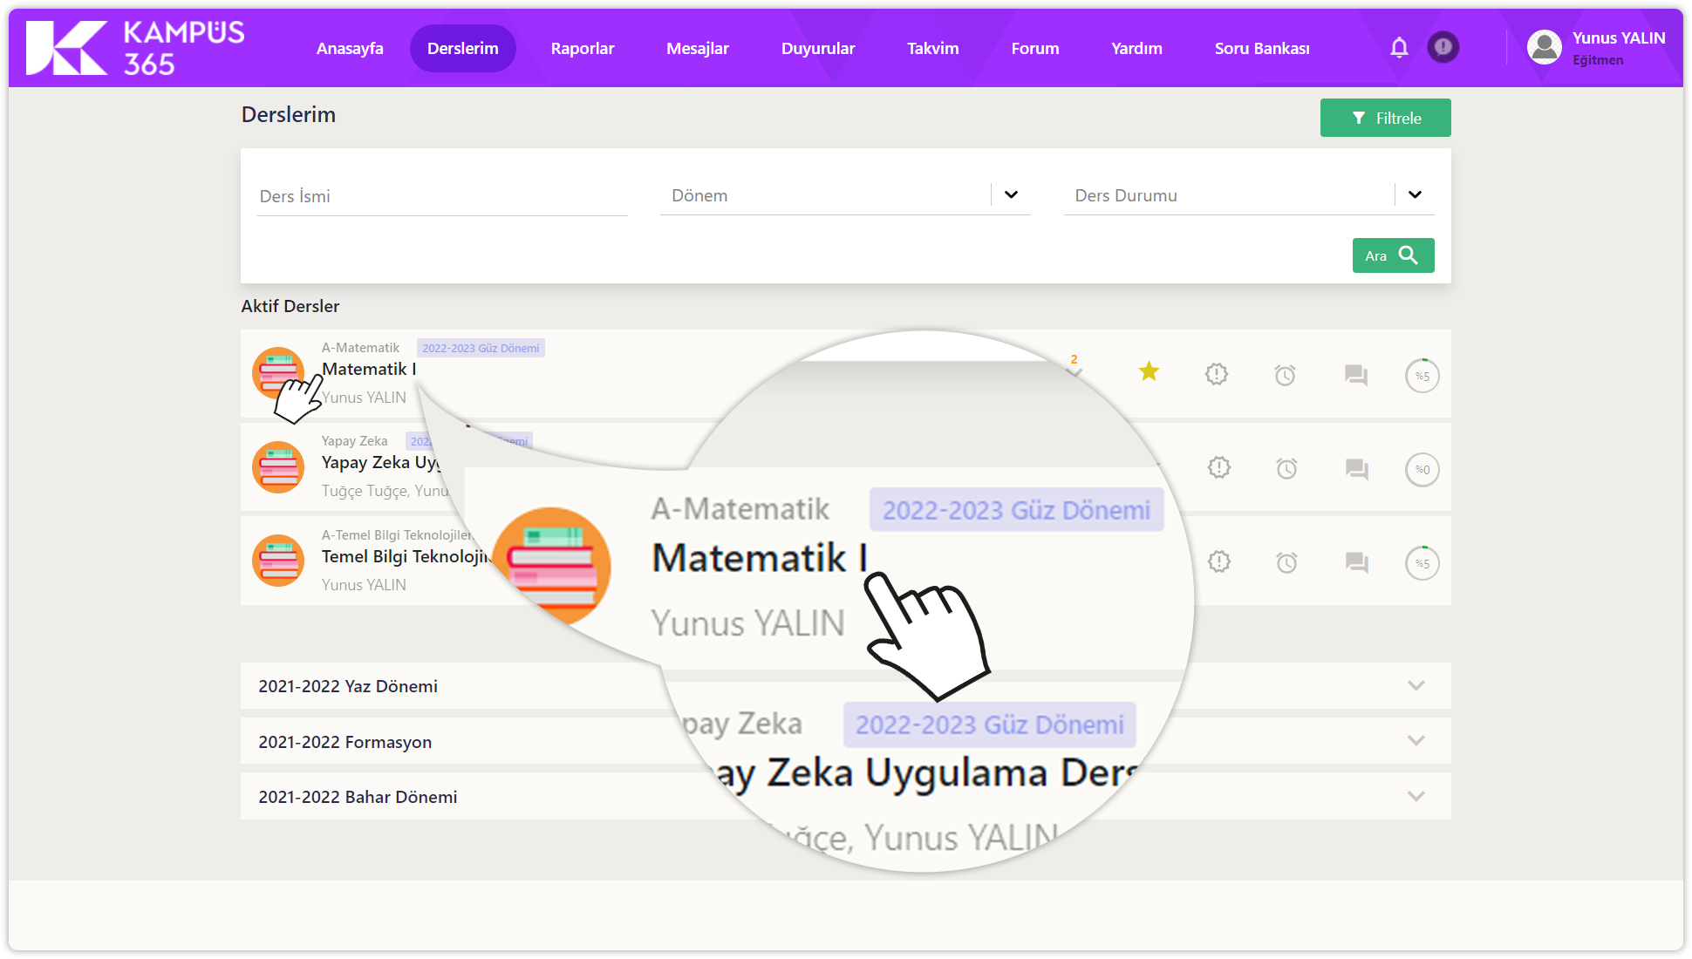This screenshot has width=1692, height=959.
Task: Open the Dönem dropdown
Action: 1011,195
